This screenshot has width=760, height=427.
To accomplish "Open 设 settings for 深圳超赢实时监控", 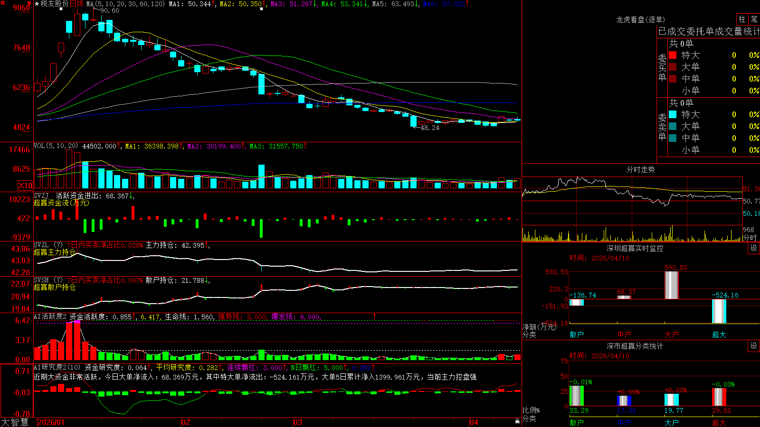I will pyautogui.click(x=754, y=248).
